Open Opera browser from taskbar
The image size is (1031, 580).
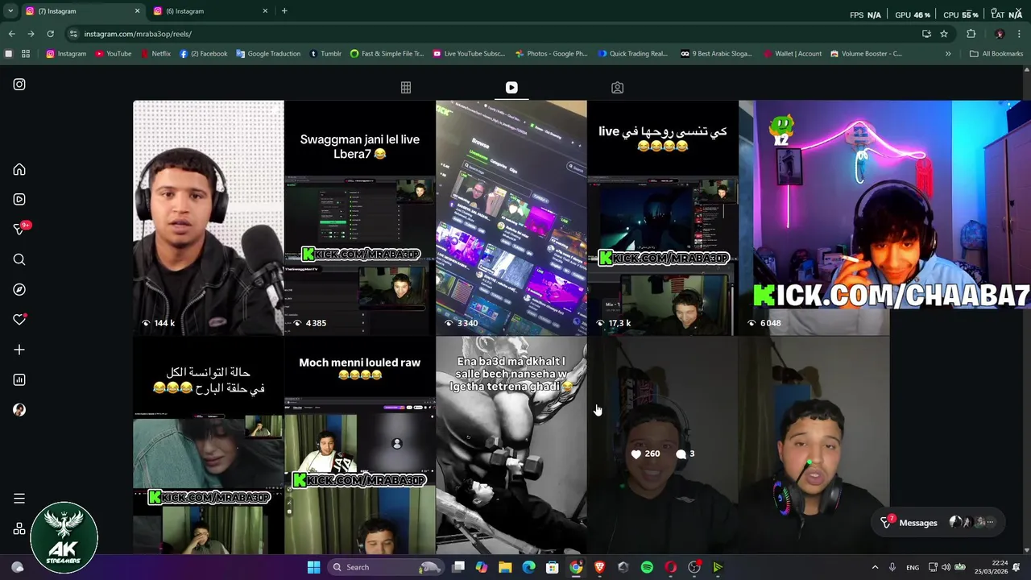point(670,567)
